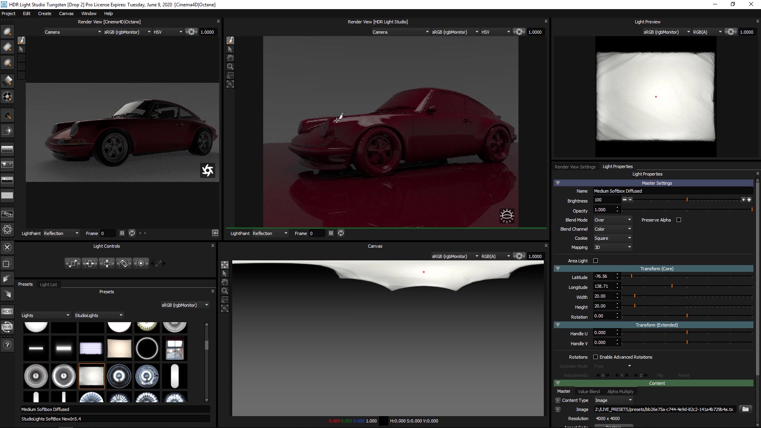Open the Window menu
The width and height of the screenshot is (761, 428).
(89, 13)
